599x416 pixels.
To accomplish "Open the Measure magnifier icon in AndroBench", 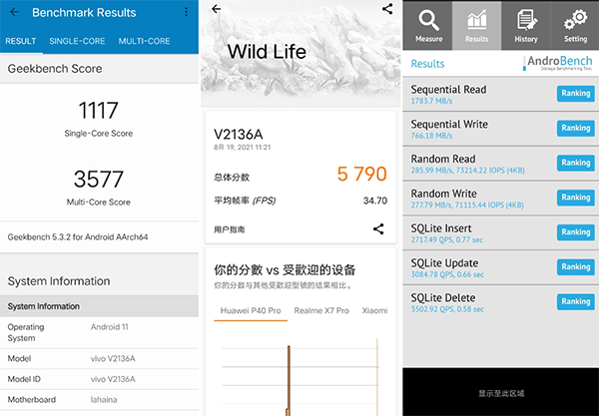I will coord(428,25).
